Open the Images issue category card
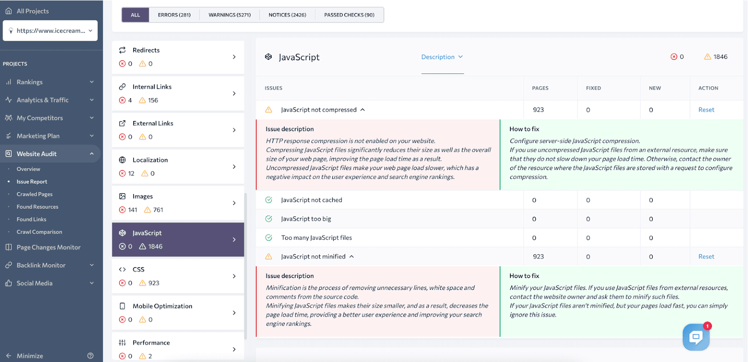This screenshot has height=362, width=748. (178, 203)
